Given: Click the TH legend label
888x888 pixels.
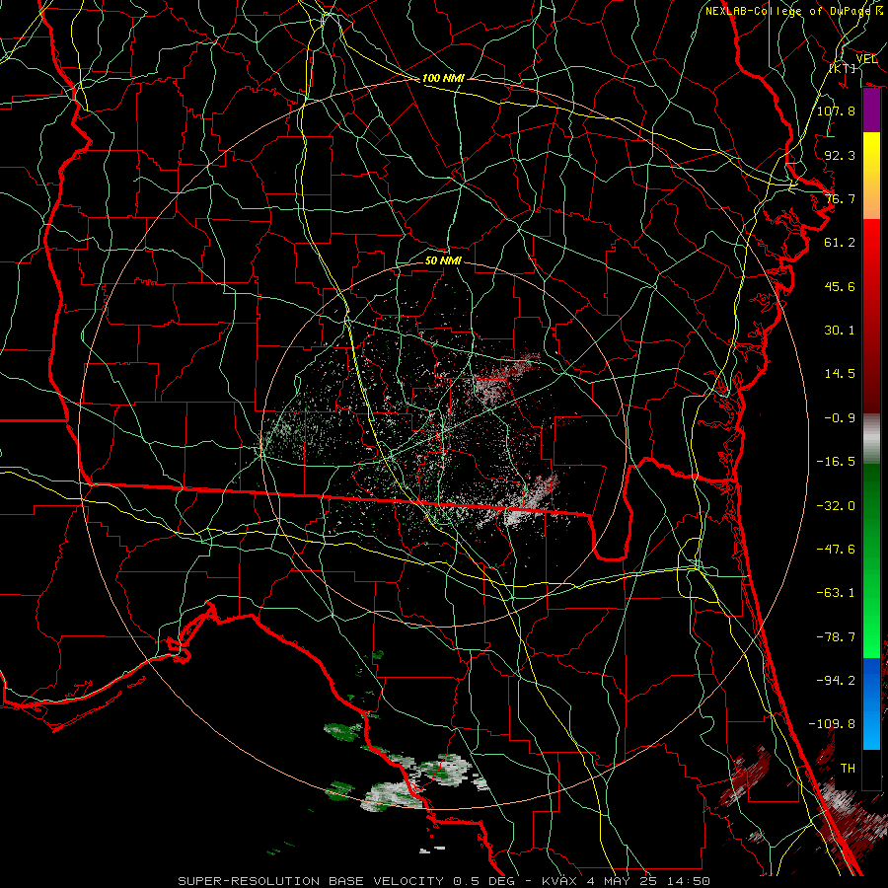Looking at the screenshot, I should pos(848,769).
